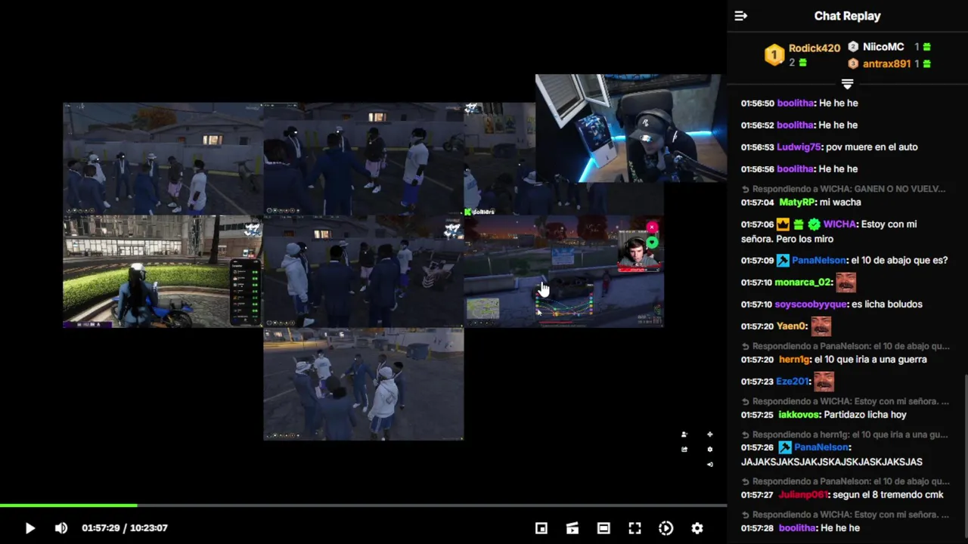Open Ludwig75's profile from chat

click(x=798, y=147)
